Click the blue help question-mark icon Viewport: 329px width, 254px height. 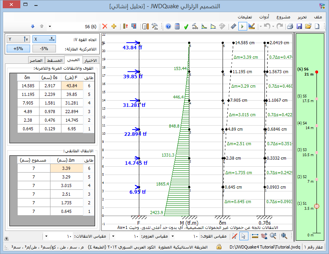click(x=168, y=27)
